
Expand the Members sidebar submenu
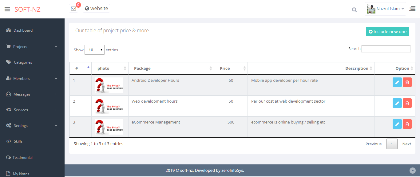point(56,79)
